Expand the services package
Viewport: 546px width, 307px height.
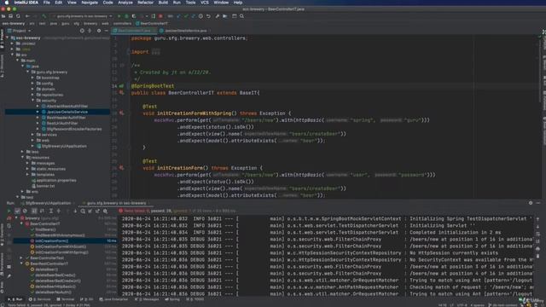(33, 135)
